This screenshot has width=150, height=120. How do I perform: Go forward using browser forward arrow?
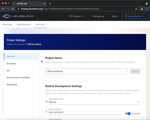[x=8, y=9]
